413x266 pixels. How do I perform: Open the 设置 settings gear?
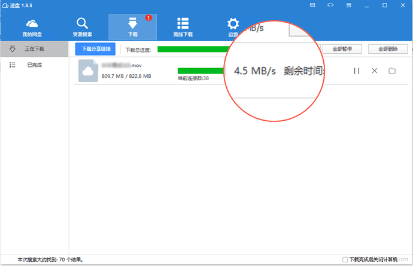[233, 27]
